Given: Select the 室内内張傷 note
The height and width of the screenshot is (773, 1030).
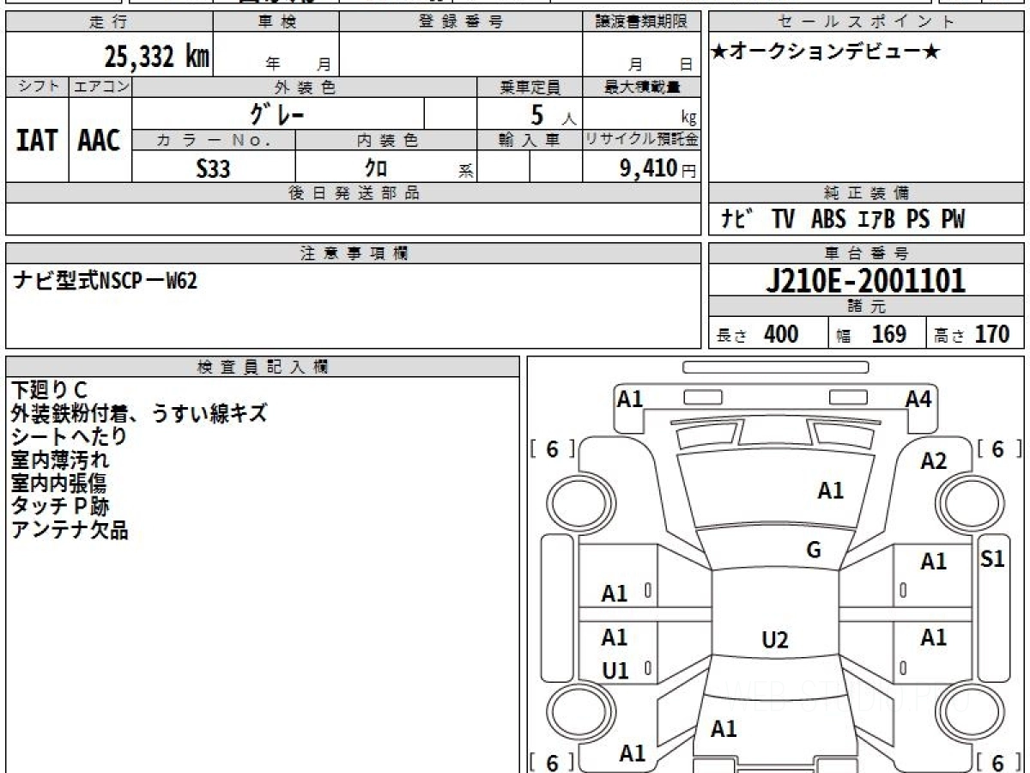Looking at the screenshot, I should click(x=59, y=483).
